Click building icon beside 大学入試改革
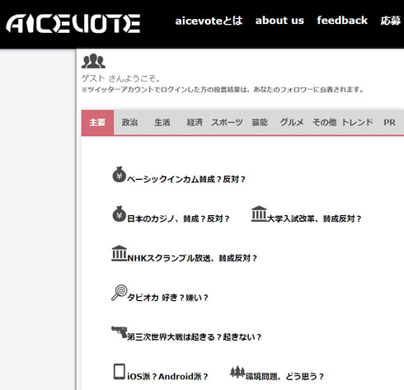The width and height of the screenshot is (404, 390). coord(259,214)
